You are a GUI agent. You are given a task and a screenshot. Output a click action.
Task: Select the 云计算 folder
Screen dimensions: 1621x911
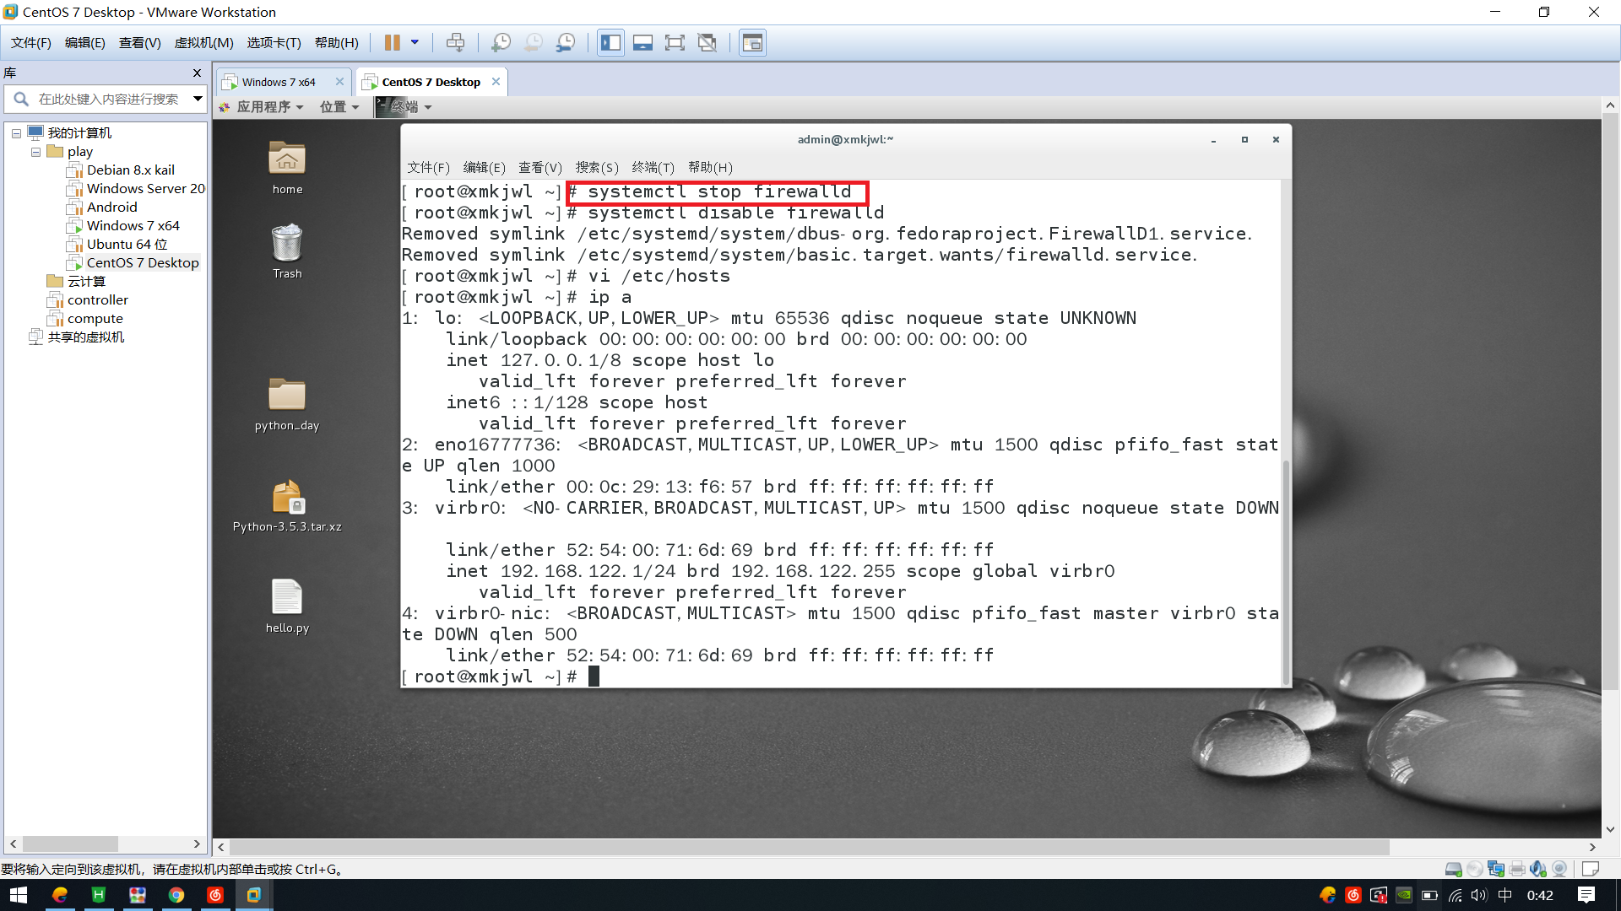tap(86, 282)
